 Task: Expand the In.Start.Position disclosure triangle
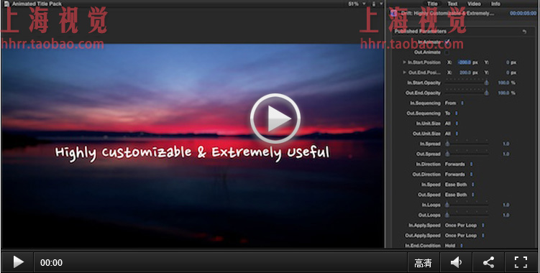click(x=404, y=63)
